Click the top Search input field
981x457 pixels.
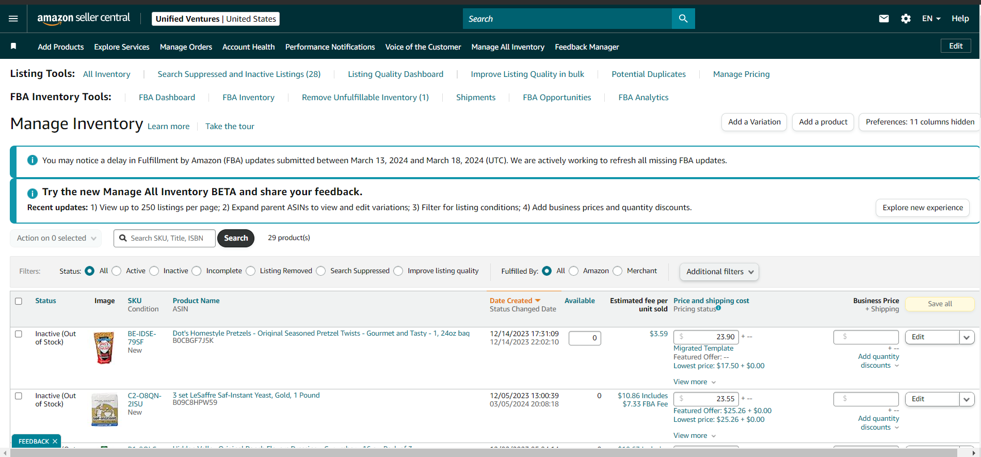click(x=567, y=19)
